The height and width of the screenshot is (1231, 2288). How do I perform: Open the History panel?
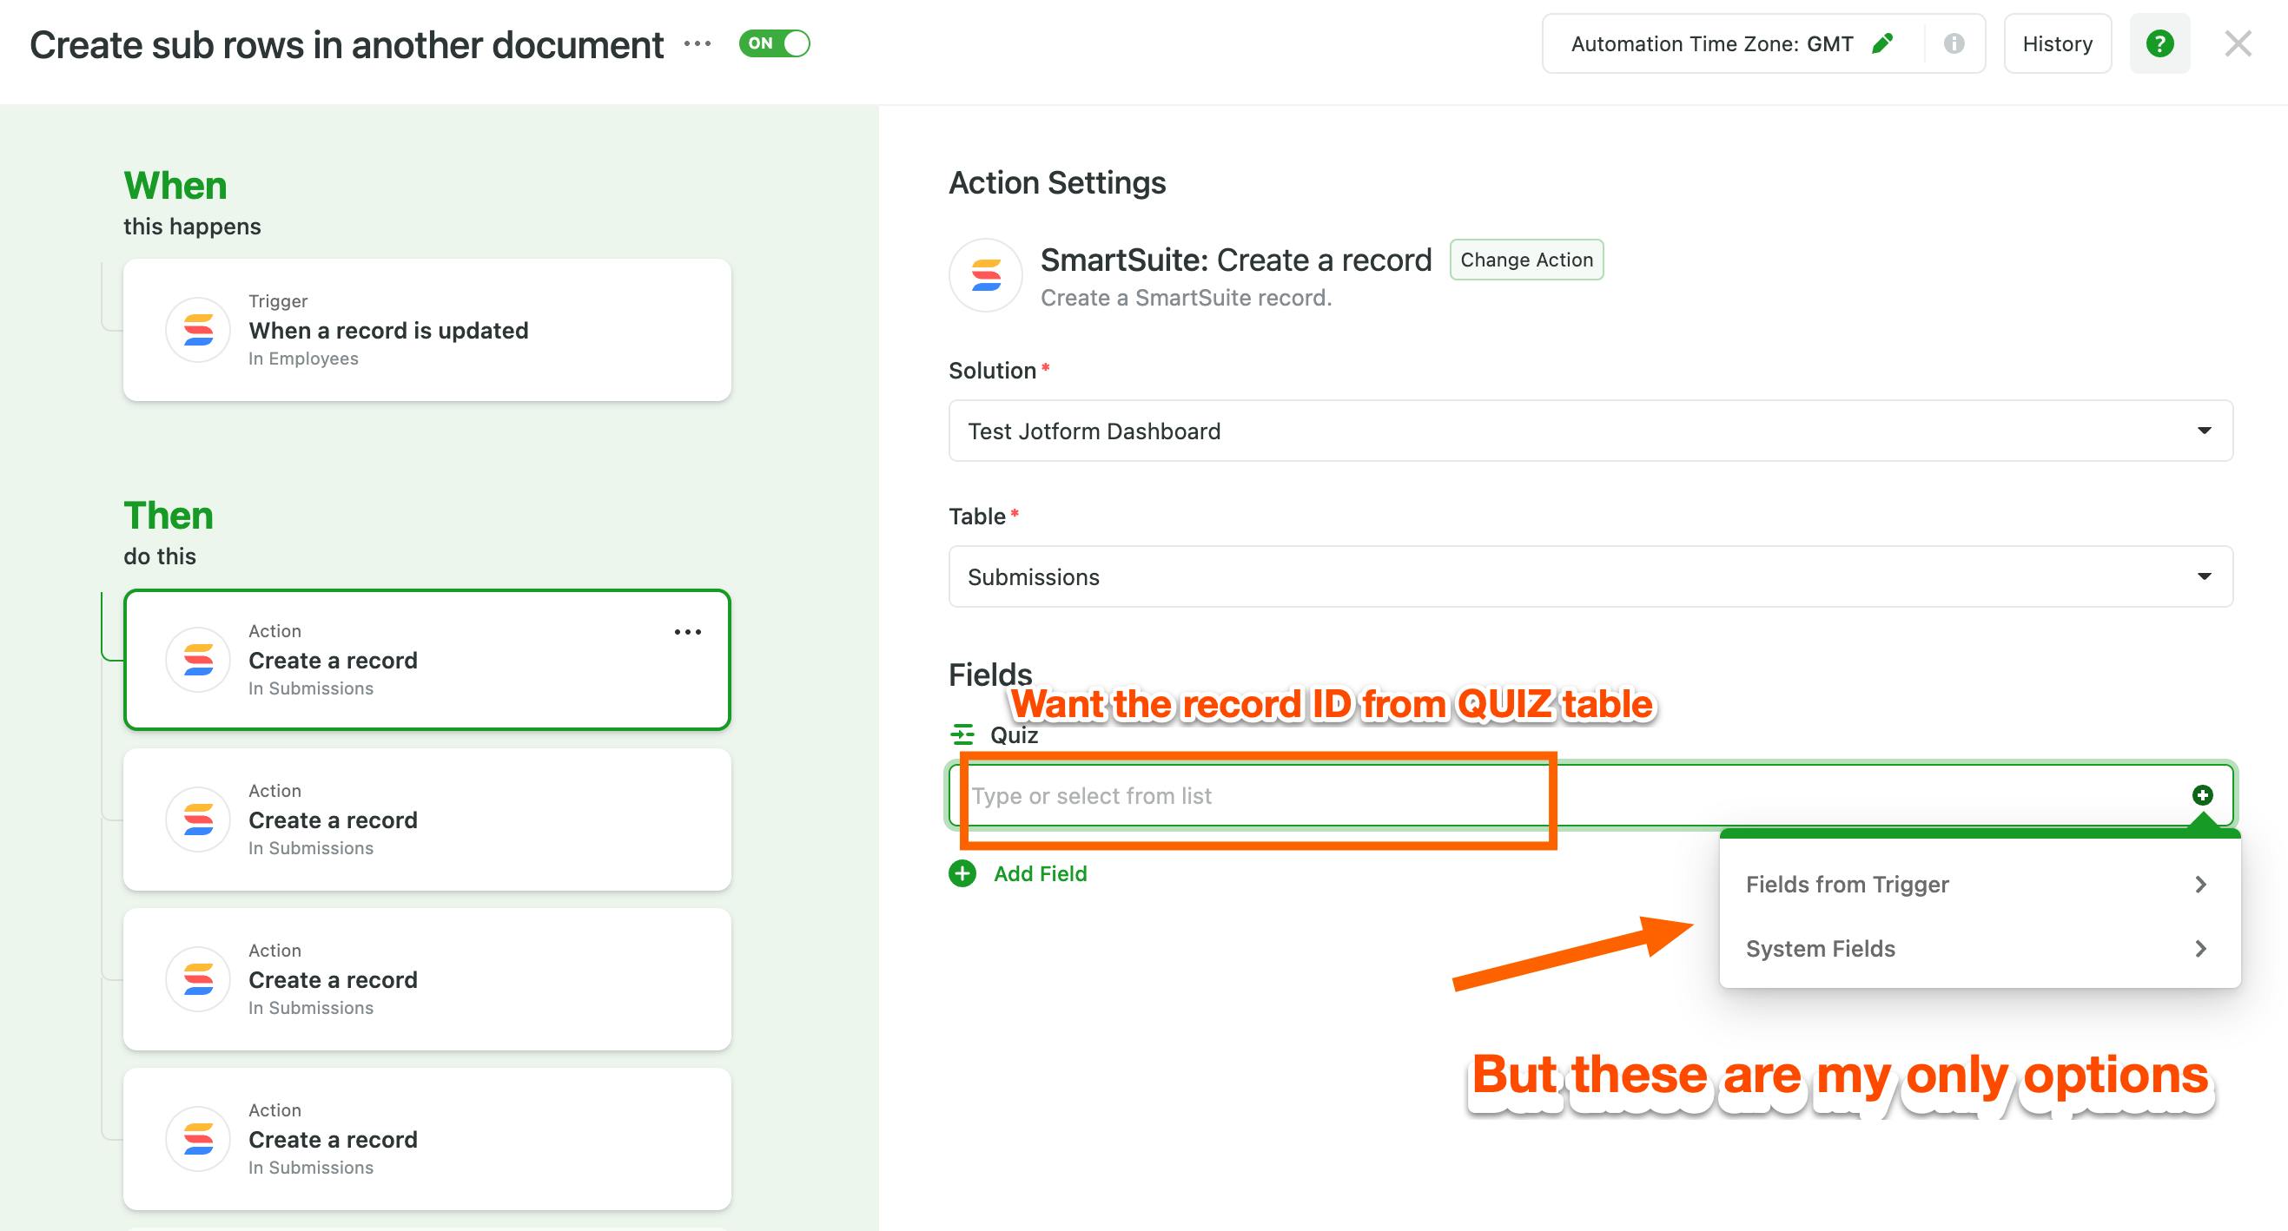[x=2057, y=43]
